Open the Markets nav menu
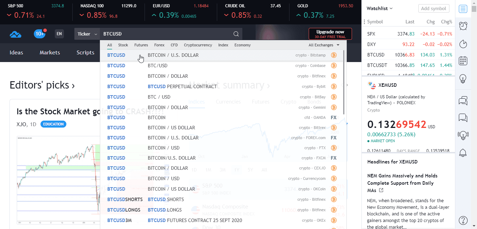477x229 pixels. coord(50,53)
